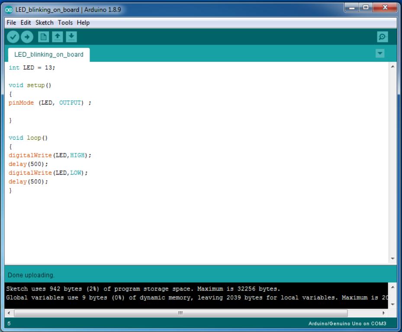Image resolution: width=402 pixels, height=332 pixels.
Task: Select the LED_blinking_on_board tab
Action: click(49, 54)
